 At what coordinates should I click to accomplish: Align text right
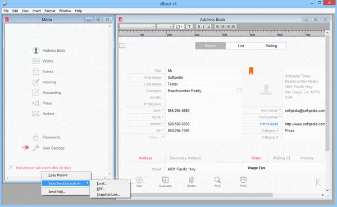point(228,26)
